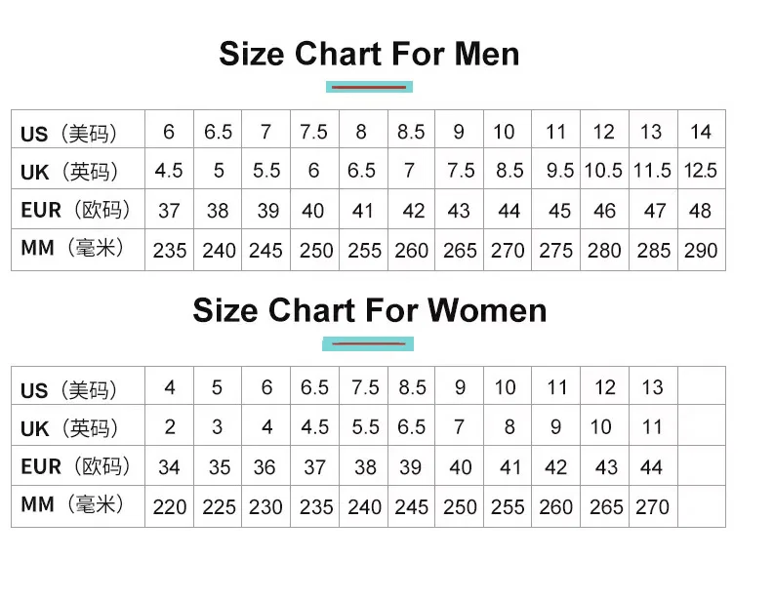The image size is (774, 600).
Task: Select the 275 MM cell in the Men's chart
Action: click(556, 251)
